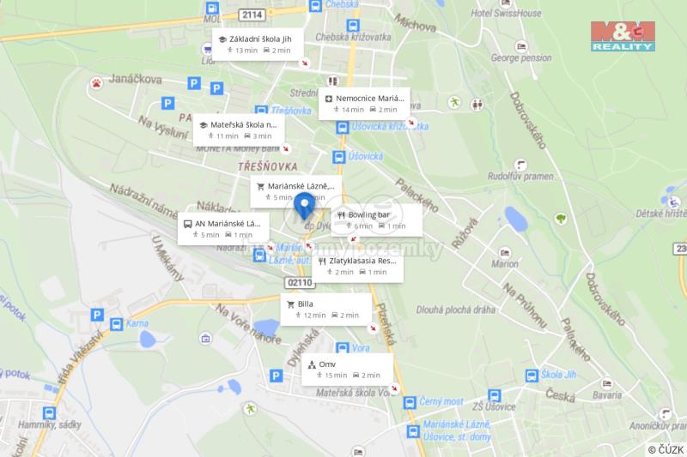Click the Škola Jih bus stop icon
This screenshot has height=457, width=687.
click(532, 376)
